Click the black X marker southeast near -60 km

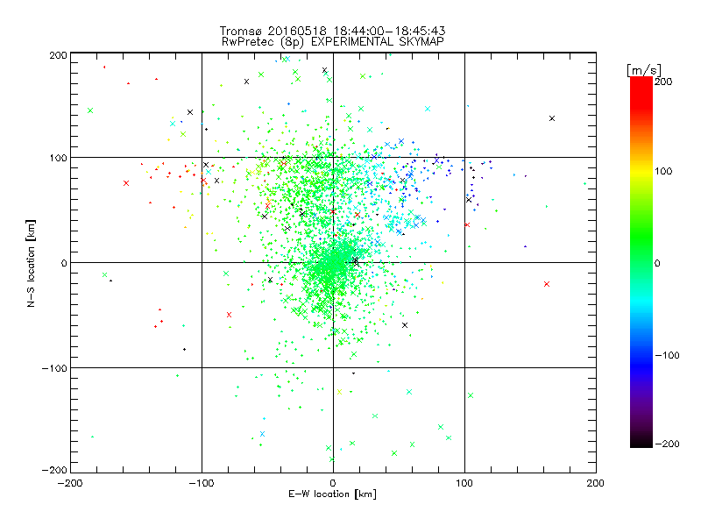(405, 325)
